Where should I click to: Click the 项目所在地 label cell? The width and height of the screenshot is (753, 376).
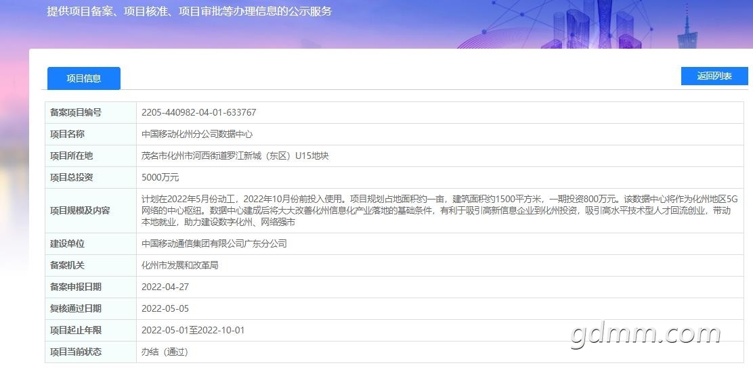click(91, 156)
